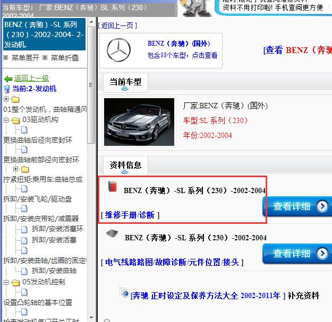The image size is (332, 322).
Task: Click page icon beside 拆卸/安装活塞
Action: coord(24,240)
